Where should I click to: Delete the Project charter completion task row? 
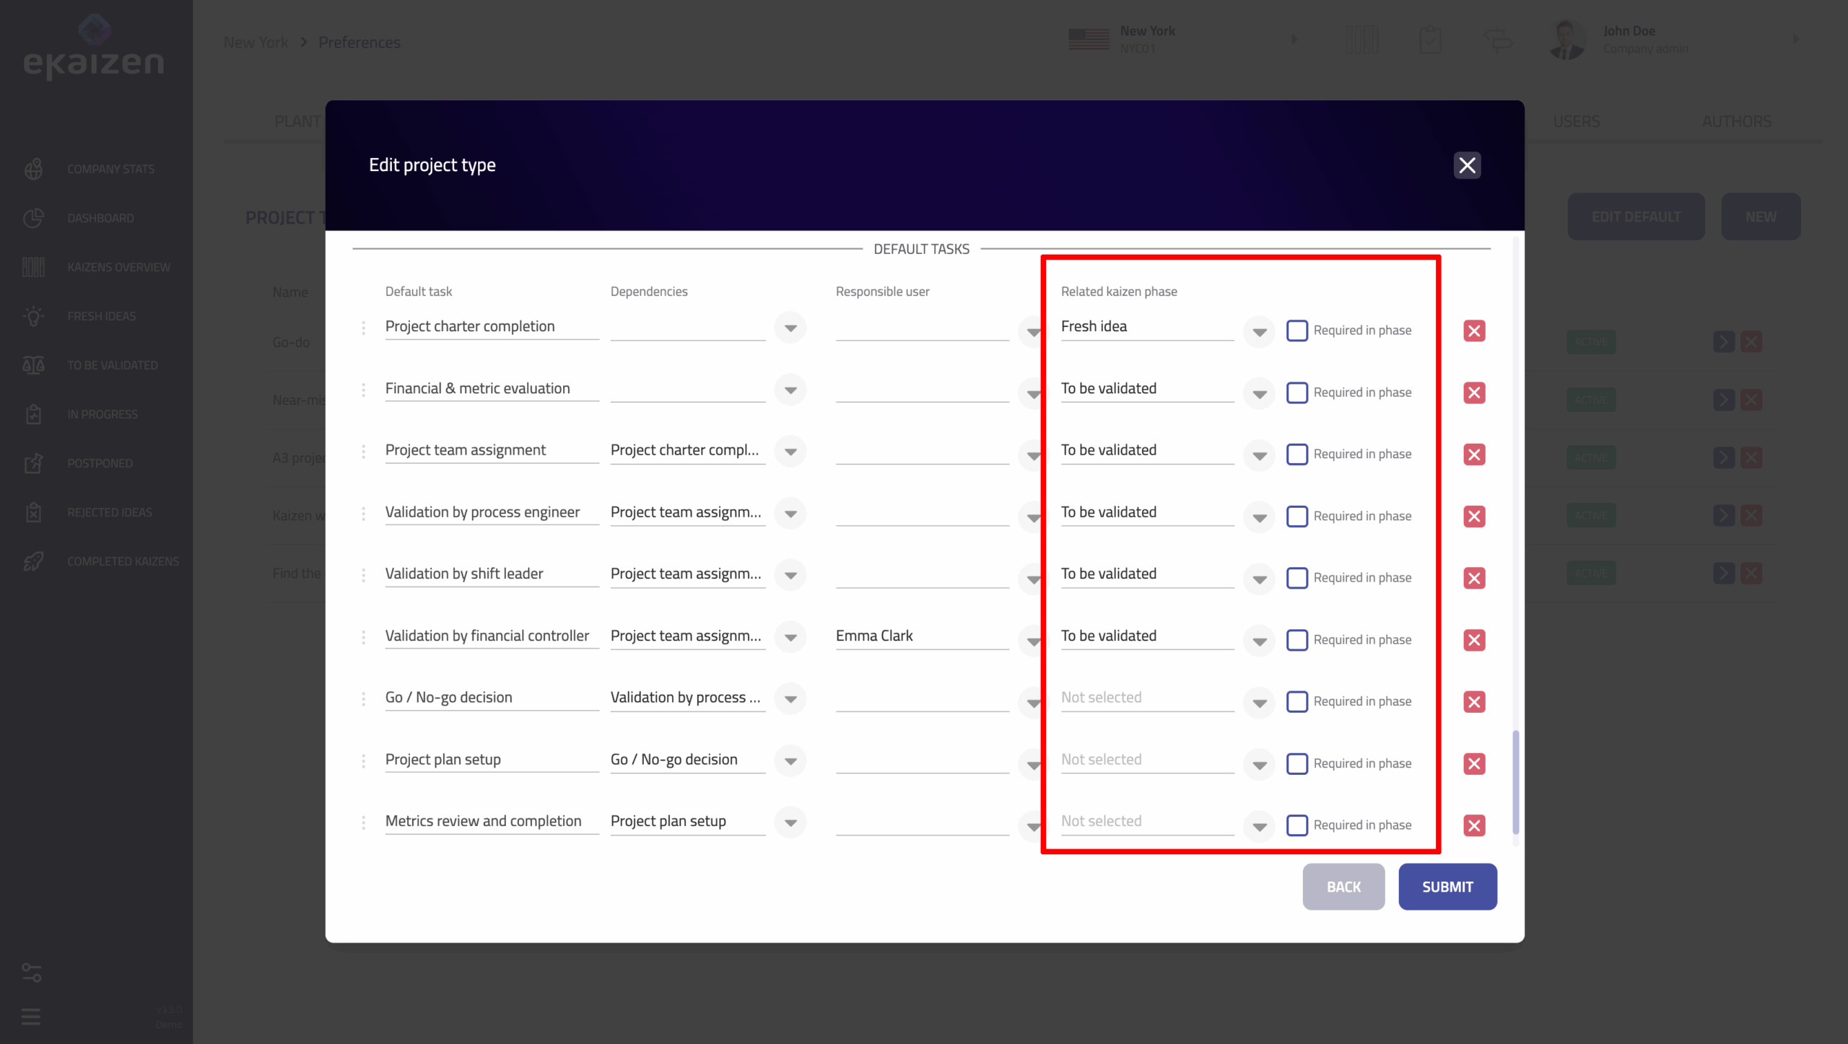[x=1473, y=330]
